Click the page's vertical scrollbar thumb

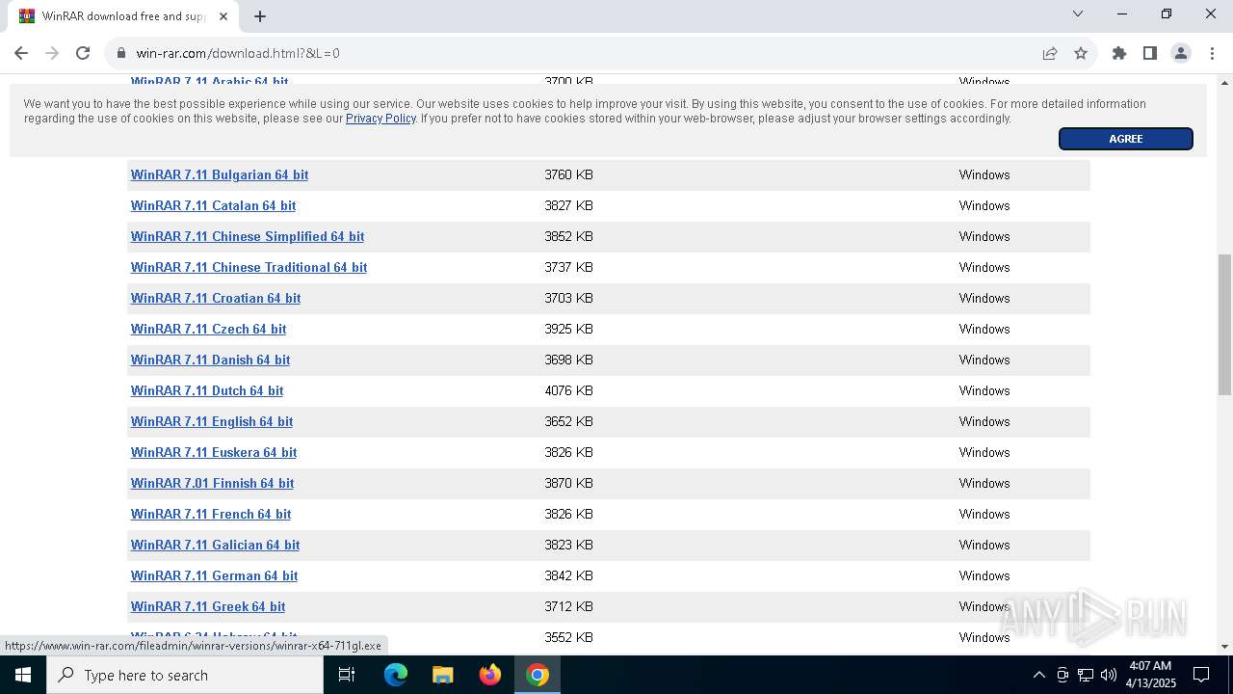click(1224, 325)
